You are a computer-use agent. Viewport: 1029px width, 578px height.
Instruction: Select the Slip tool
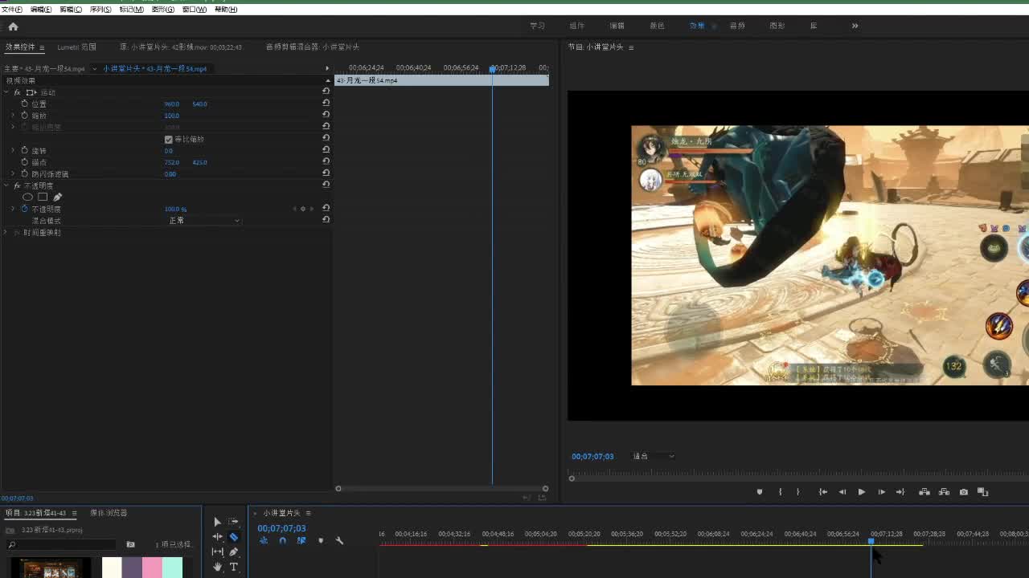click(x=217, y=552)
